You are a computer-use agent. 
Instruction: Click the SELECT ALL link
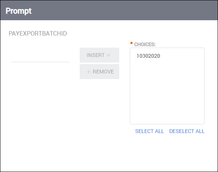[150, 131]
